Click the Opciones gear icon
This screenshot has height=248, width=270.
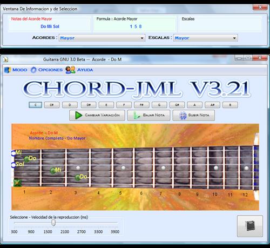(33, 70)
